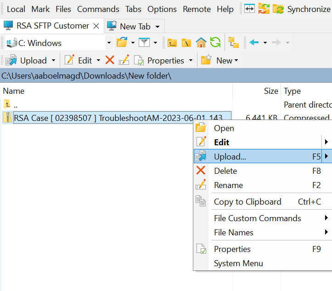Open the C: Windows drive dropdown

[x=109, y=43]
